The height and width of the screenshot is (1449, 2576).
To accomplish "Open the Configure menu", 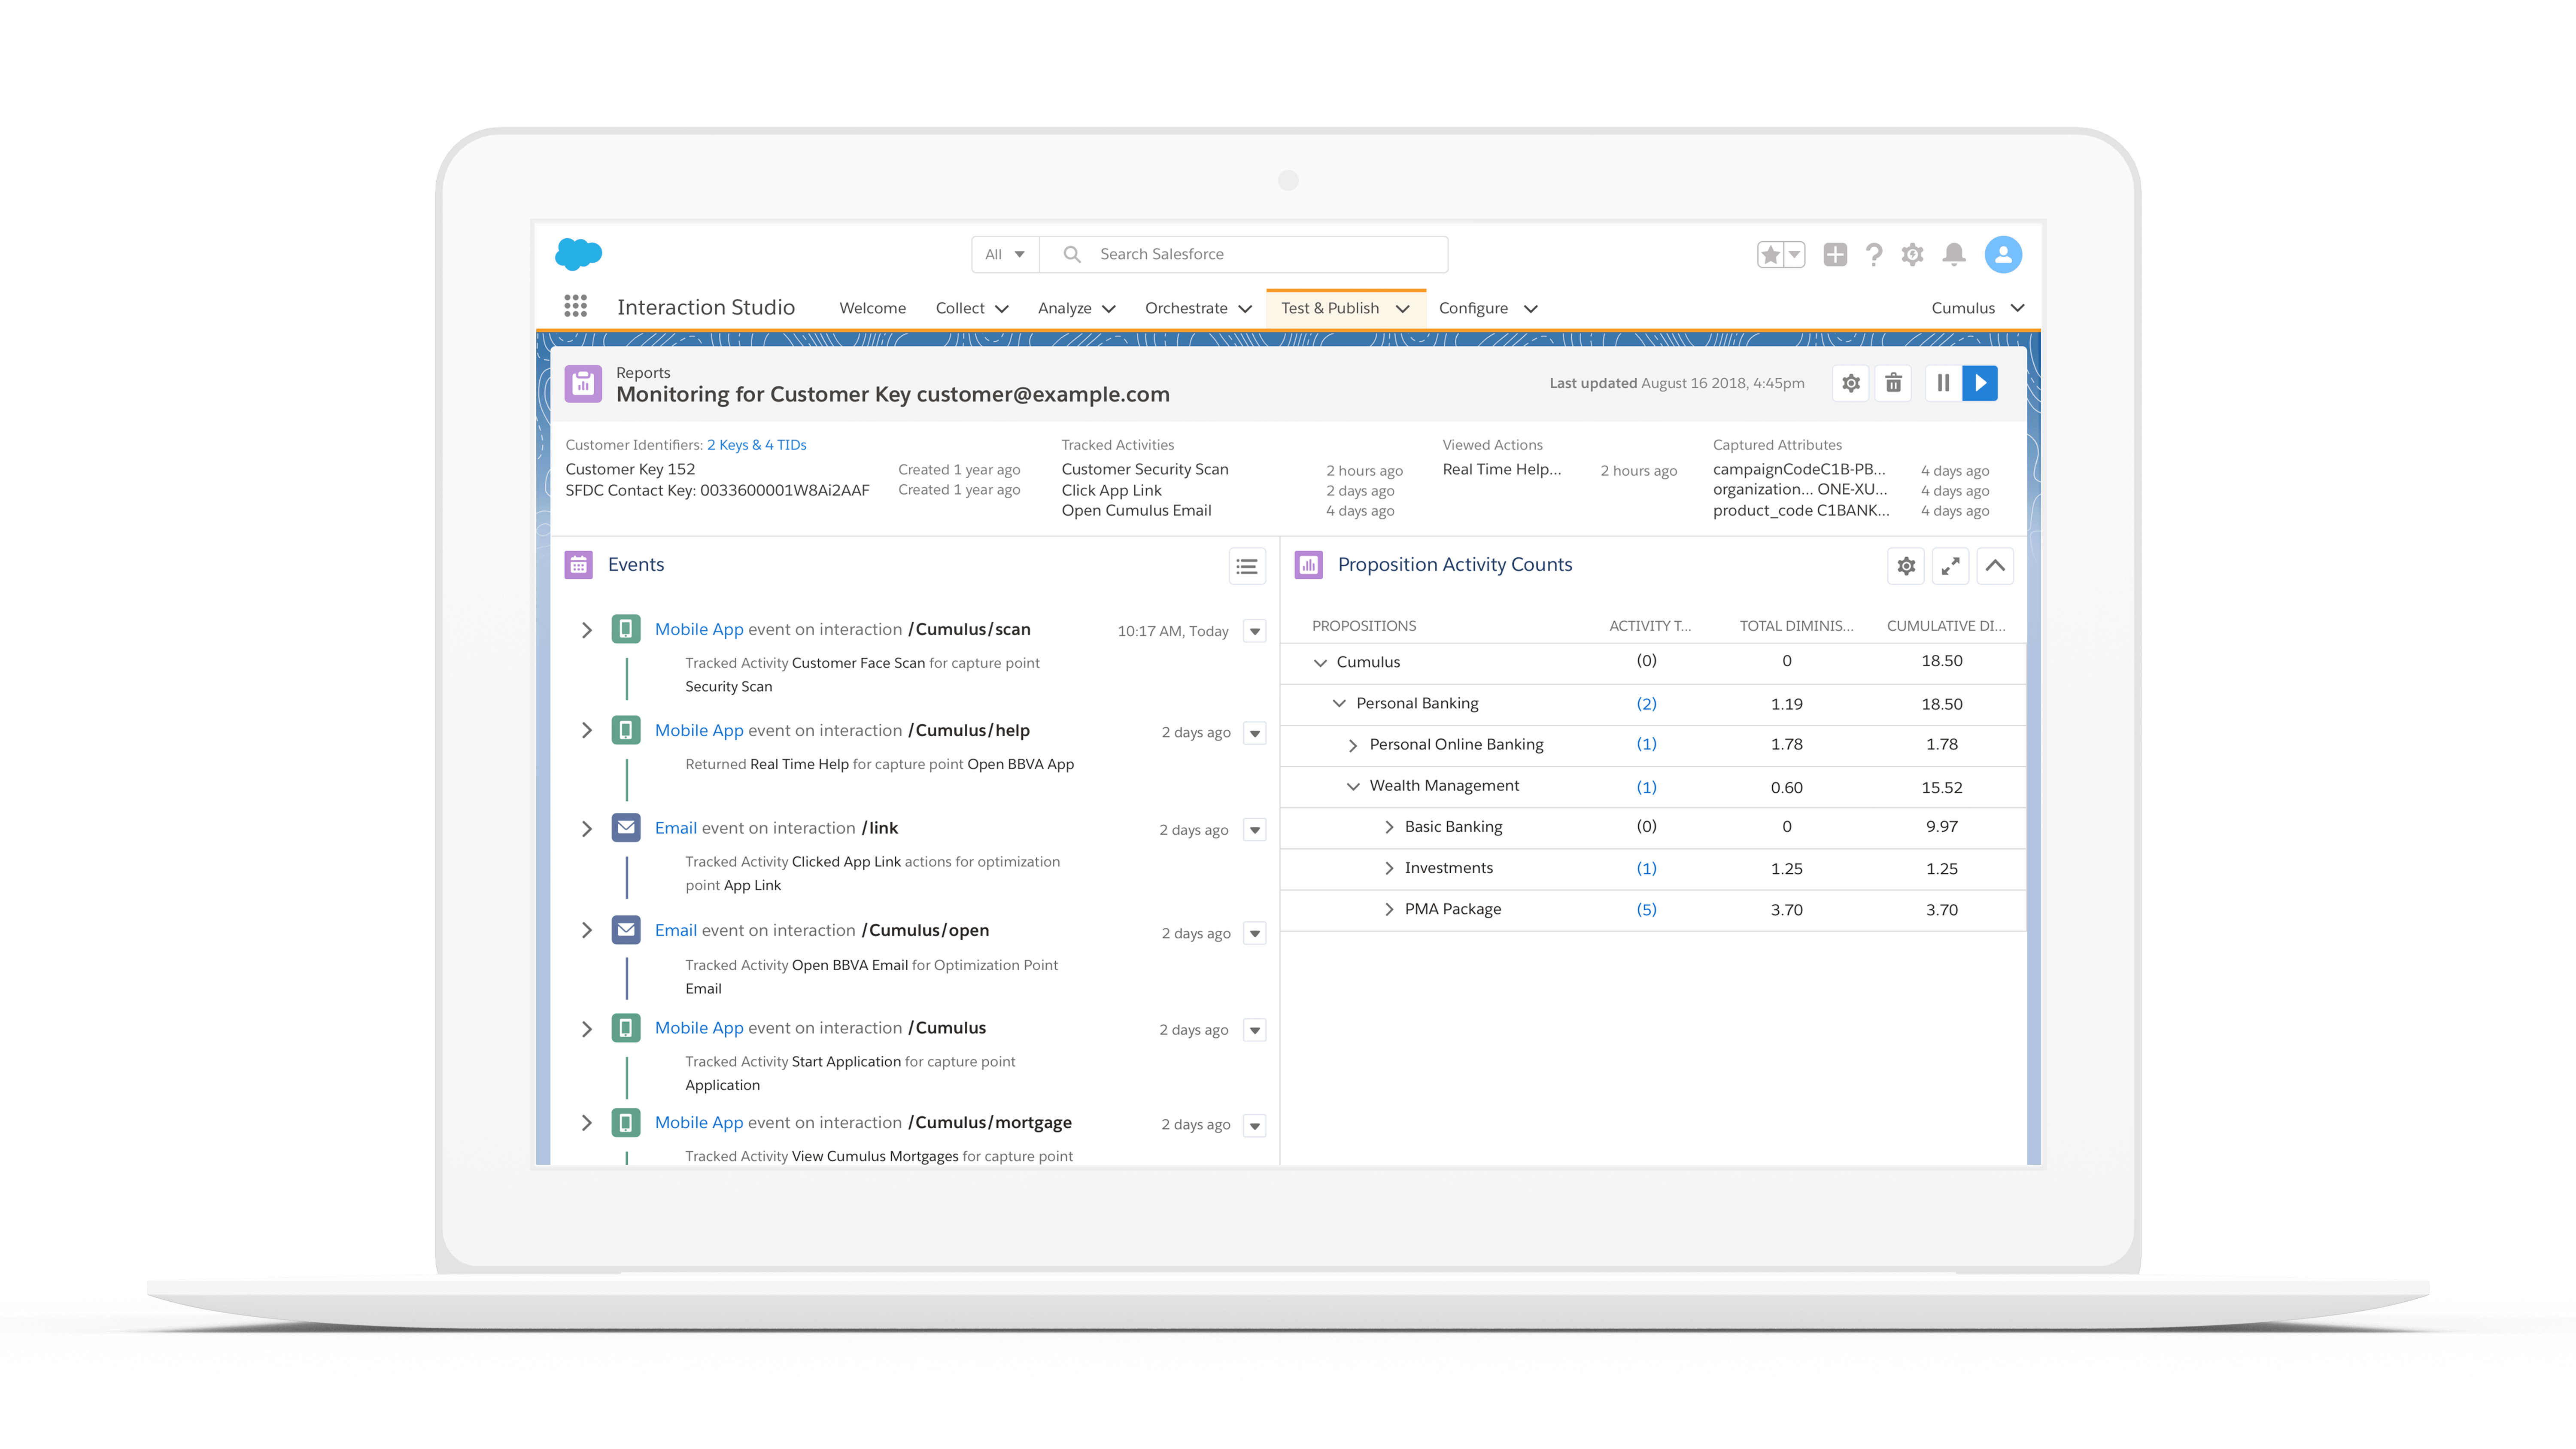I will tap(1488, 308).
